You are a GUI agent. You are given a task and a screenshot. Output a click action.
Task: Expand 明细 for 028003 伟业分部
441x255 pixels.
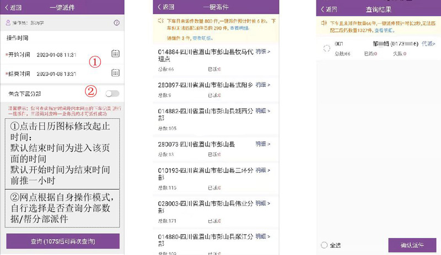tap(263, 203)
